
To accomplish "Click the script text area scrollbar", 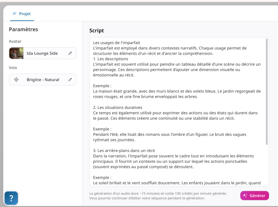I will (x=267, y=92).
